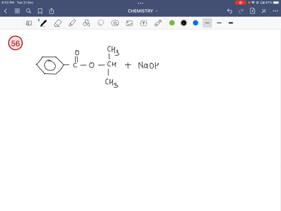281x211 pixels.
Task: Select the Lasso tool
Action: click(x=101, y=23)
